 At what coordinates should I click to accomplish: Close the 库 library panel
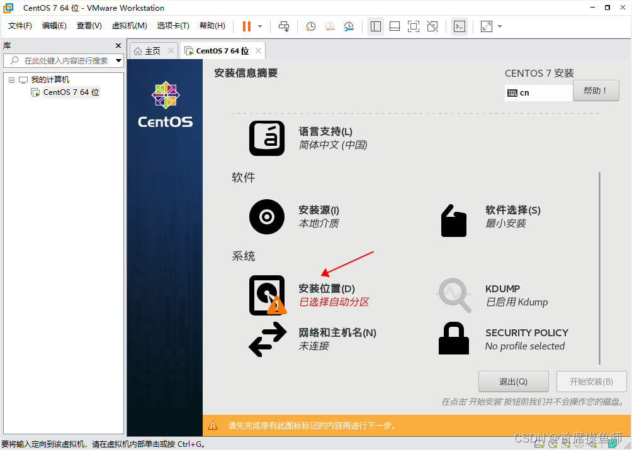point(118,45)
